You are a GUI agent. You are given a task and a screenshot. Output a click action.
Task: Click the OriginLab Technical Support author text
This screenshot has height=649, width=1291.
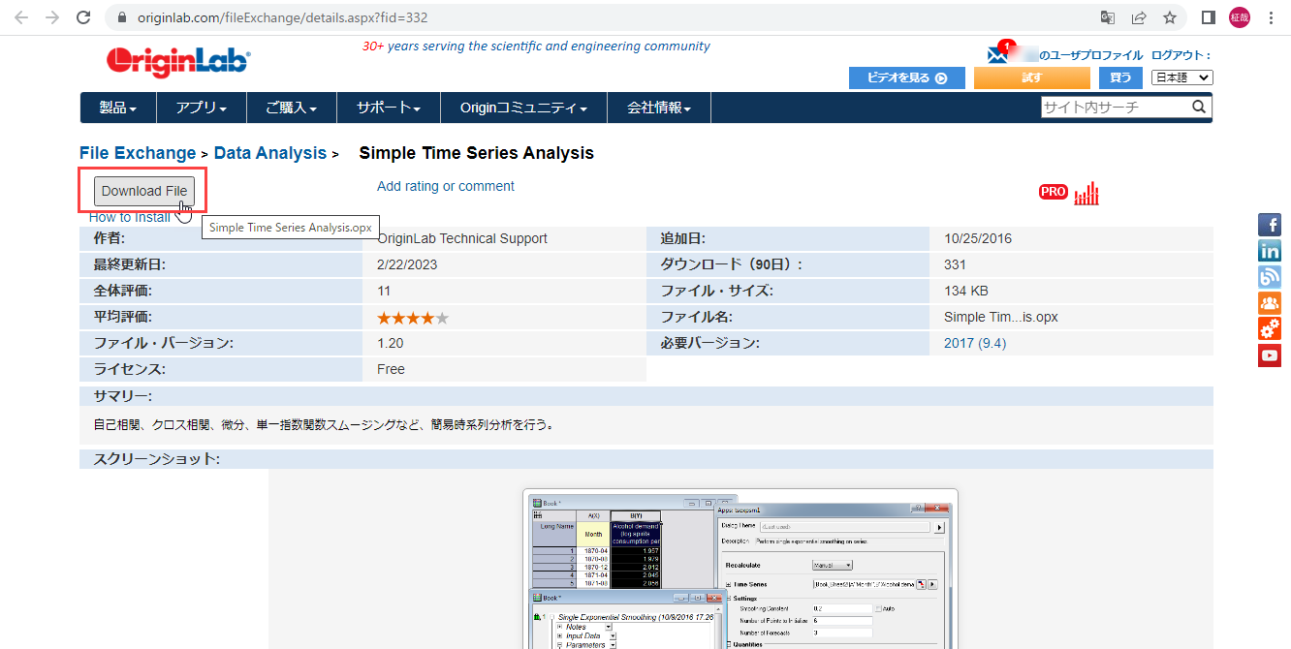pyautogui.click(x=462, y=238)
